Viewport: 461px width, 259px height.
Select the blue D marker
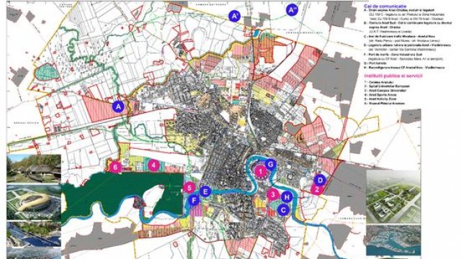coord(320,180)
